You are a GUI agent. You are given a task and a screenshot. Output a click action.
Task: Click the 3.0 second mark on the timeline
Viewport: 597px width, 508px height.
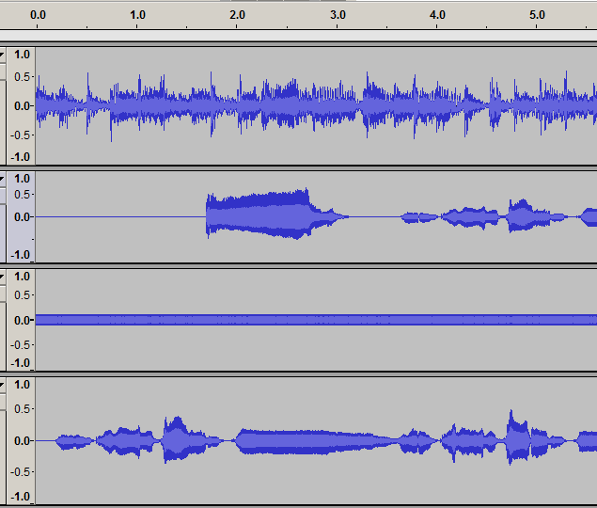338,16
